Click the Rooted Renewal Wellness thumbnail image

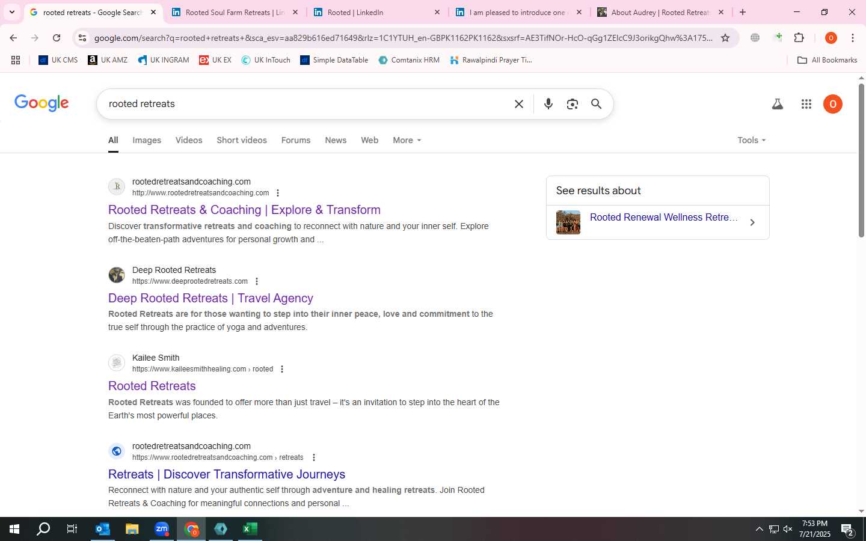(x=568, y=222)
